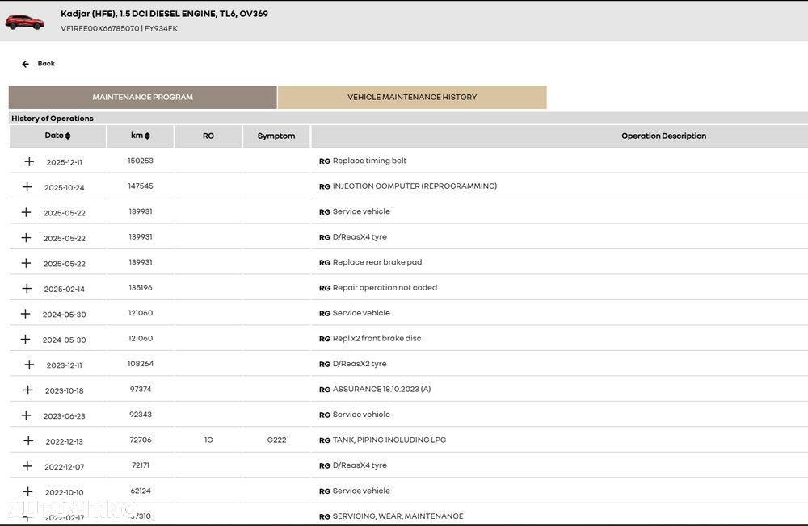The height and width of the screenshot is (526, 808).
Task: Sort table by Date column arrows
Action: [x=68, y=136]
